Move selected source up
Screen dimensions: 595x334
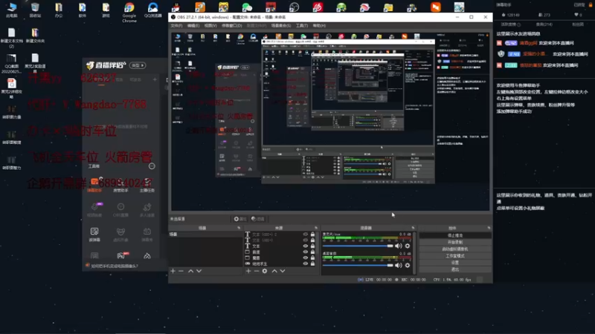pos(274,271)
